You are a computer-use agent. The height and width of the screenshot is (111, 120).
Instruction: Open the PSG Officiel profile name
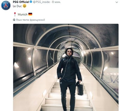pyautogui.click(x=21, y=2)
